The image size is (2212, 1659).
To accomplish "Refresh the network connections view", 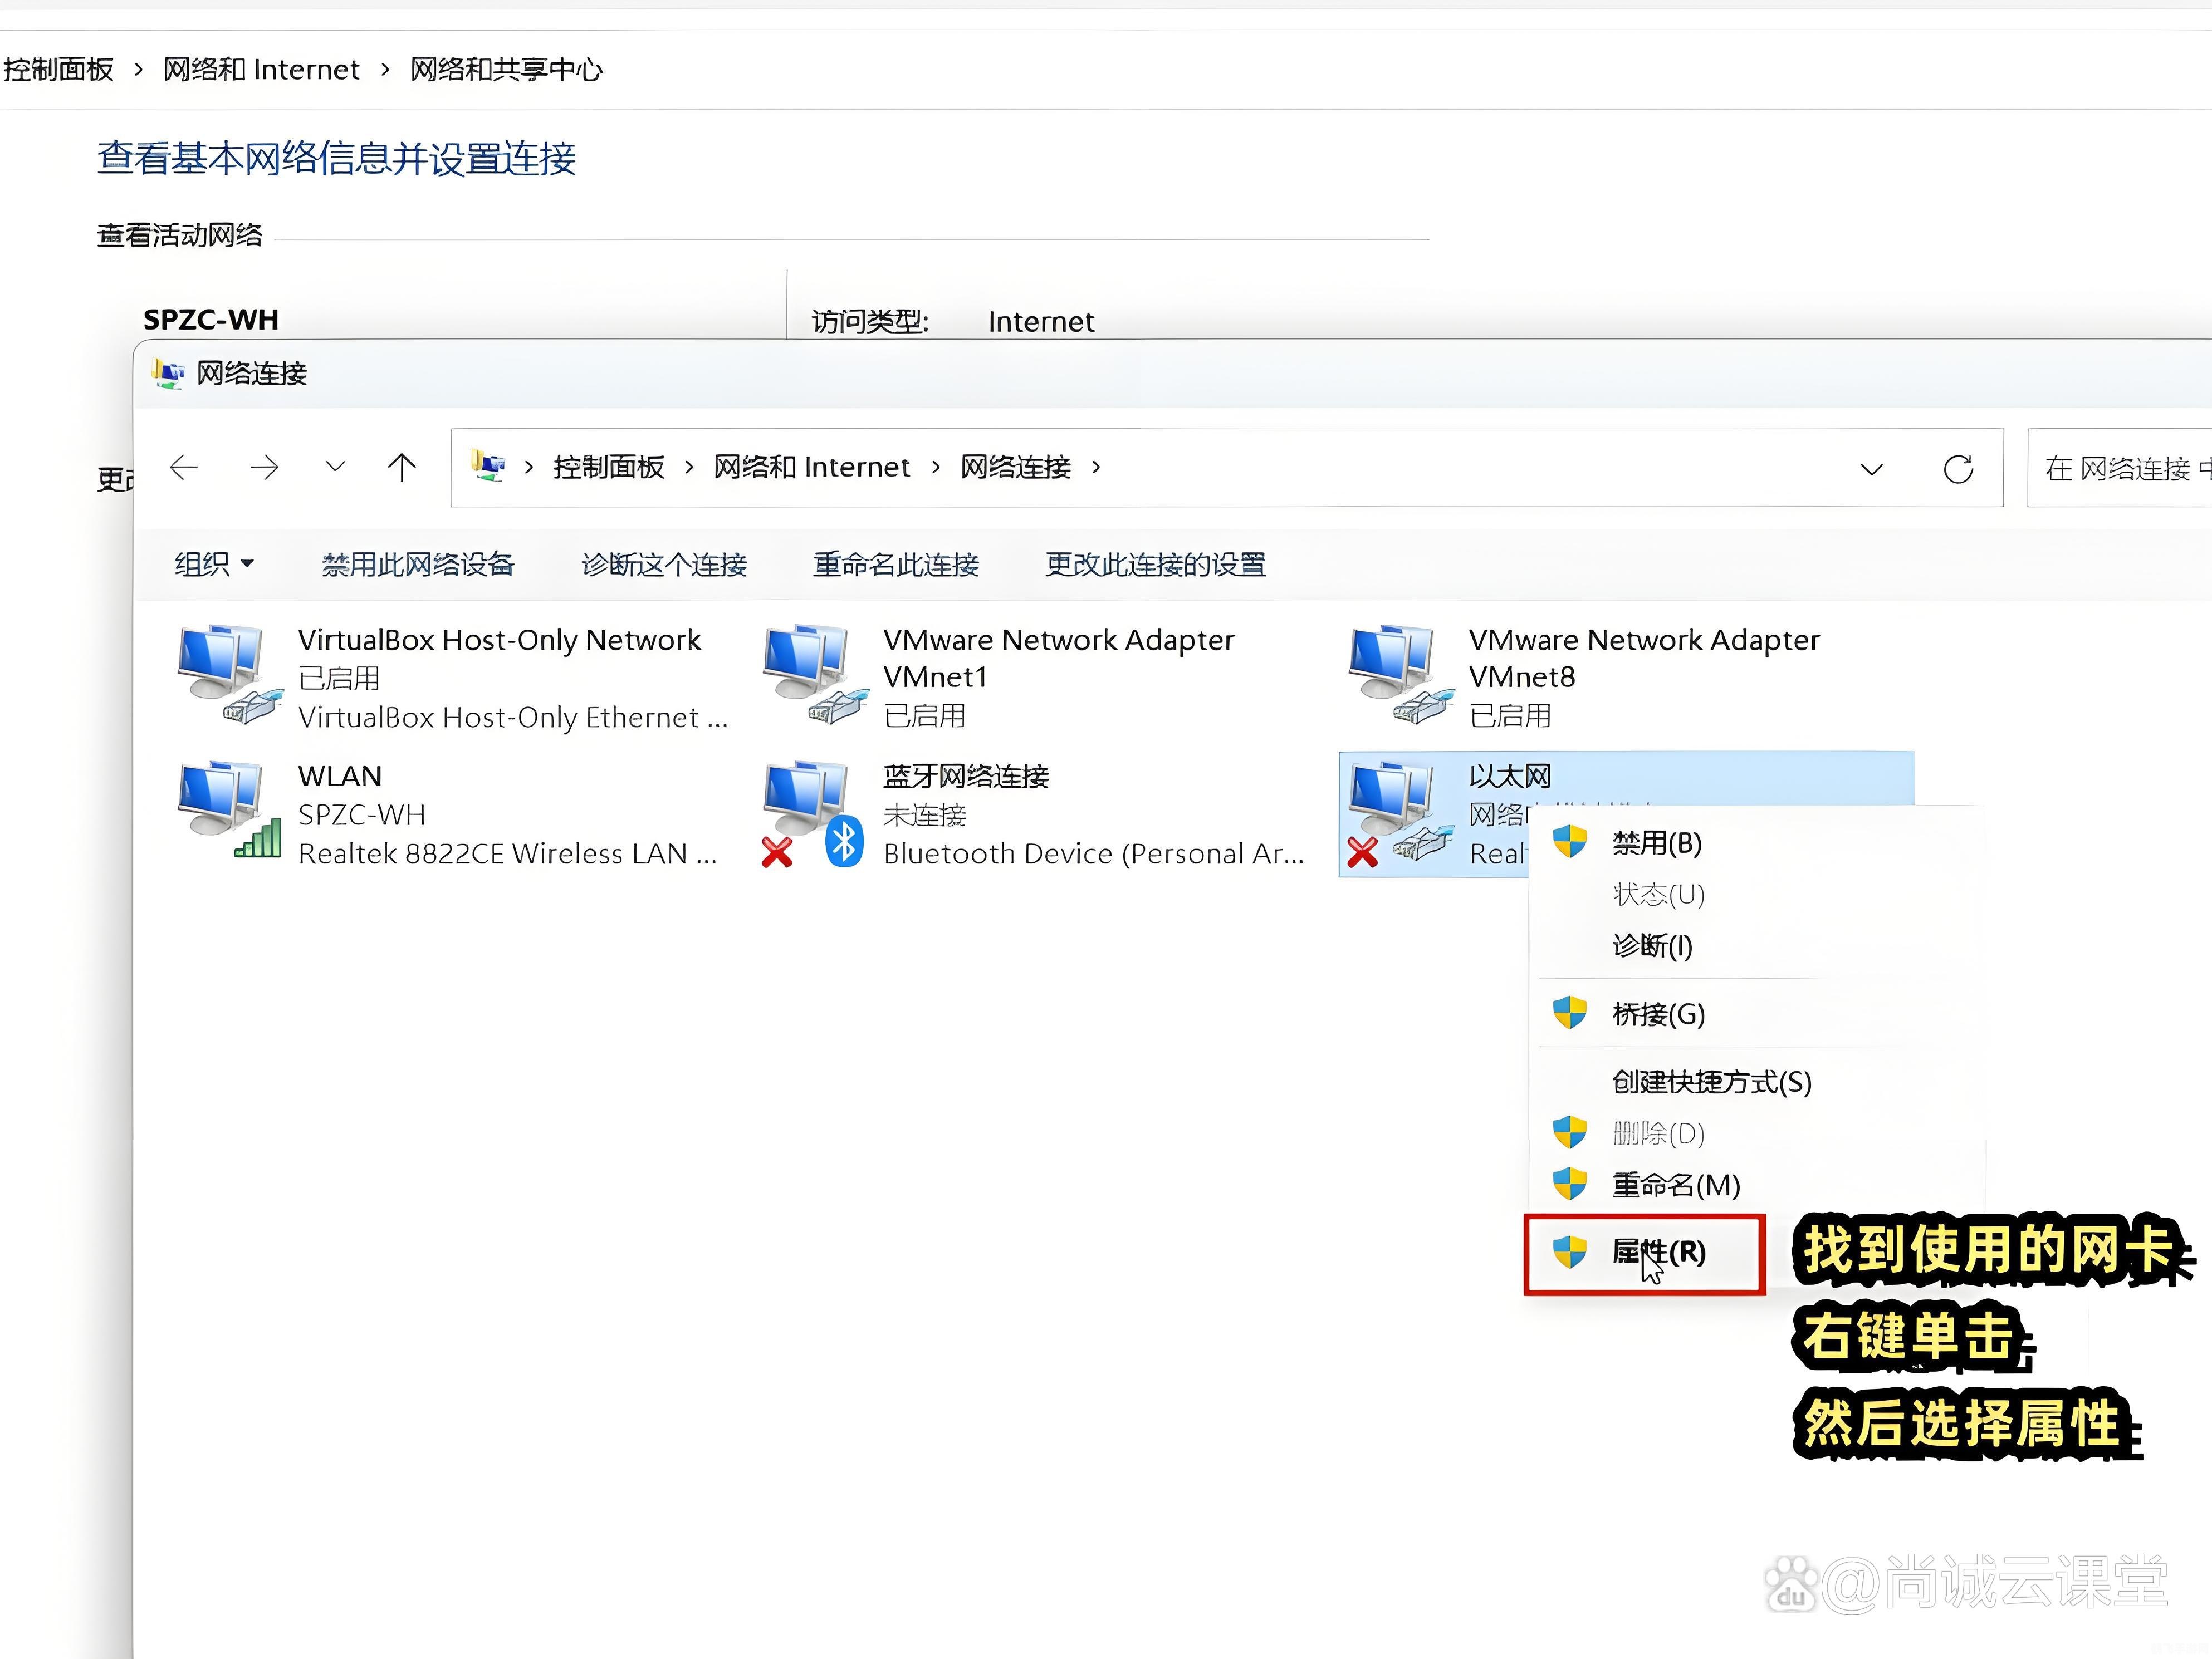I will pos(1957,468).
